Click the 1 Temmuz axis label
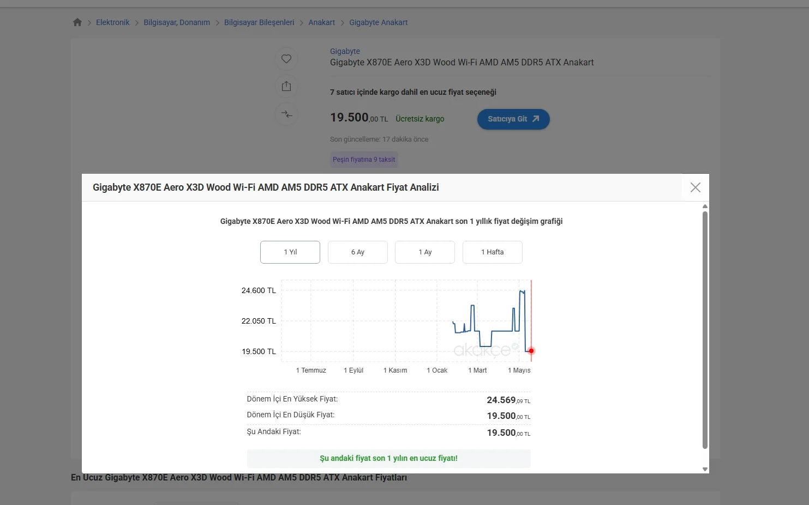Viewport: 809px width, 505px height. [x=311, y=370]
